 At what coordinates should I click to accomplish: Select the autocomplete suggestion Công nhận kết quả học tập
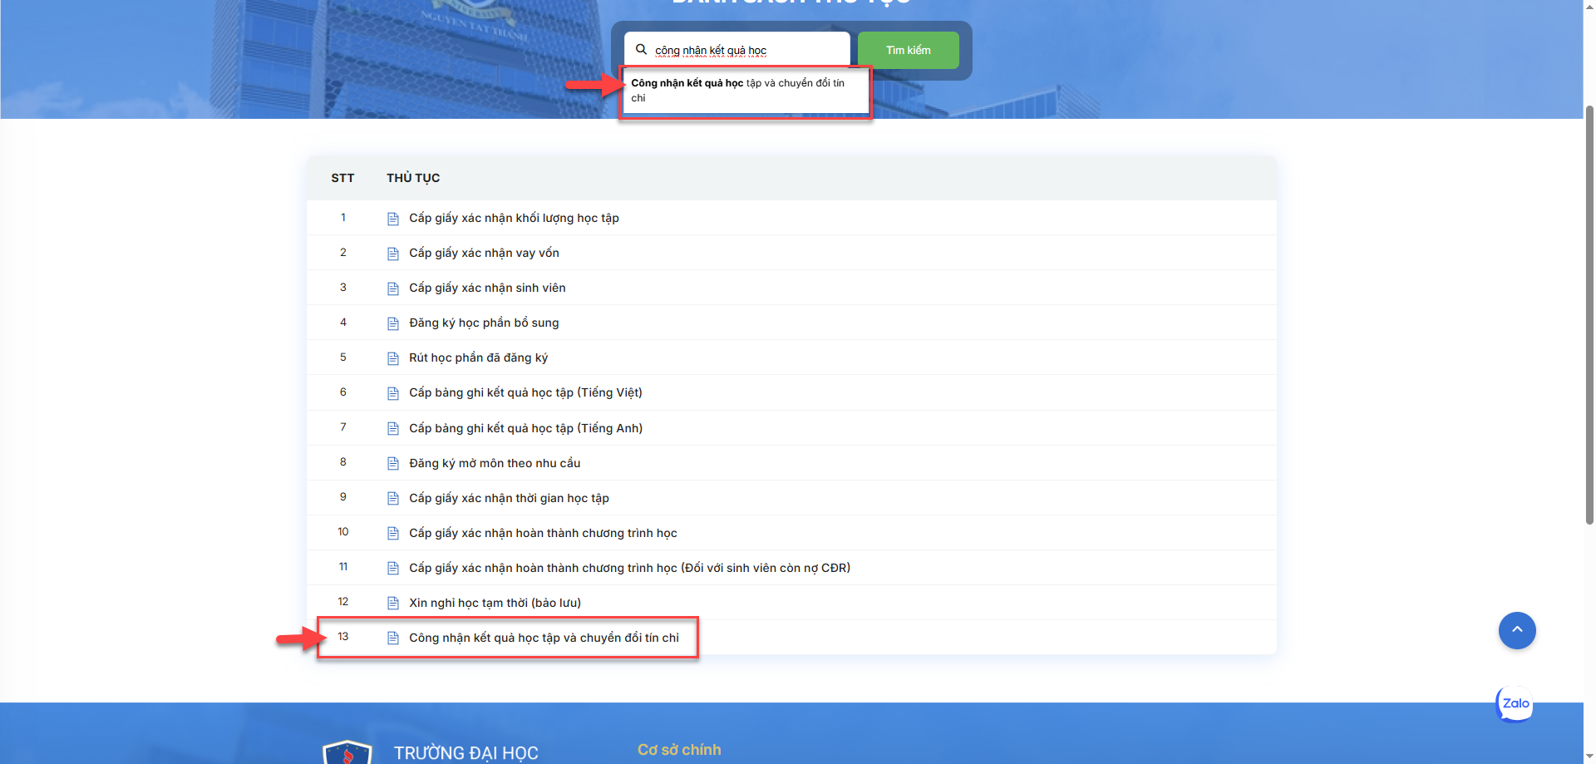[737, 90]
